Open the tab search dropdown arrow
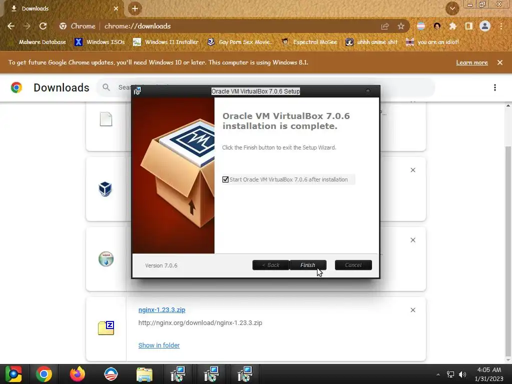 tap(452, 8)
